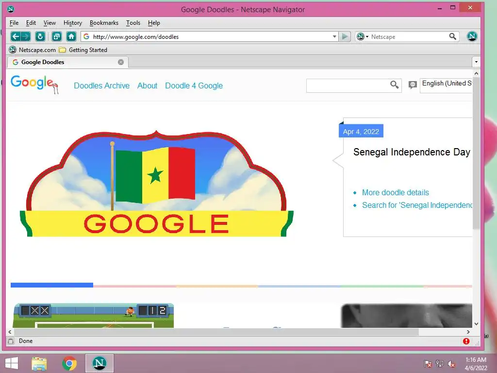Open the English (United States) language dropdown

446,85
